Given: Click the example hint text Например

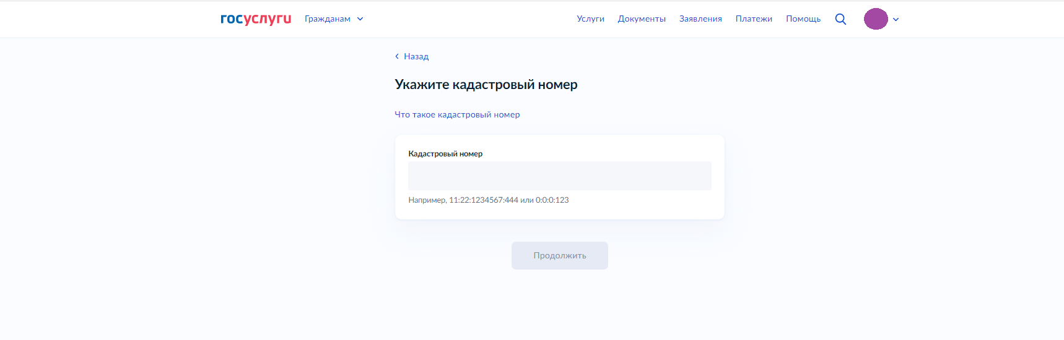Looking at the screenshot, I should tap(488, 200).
